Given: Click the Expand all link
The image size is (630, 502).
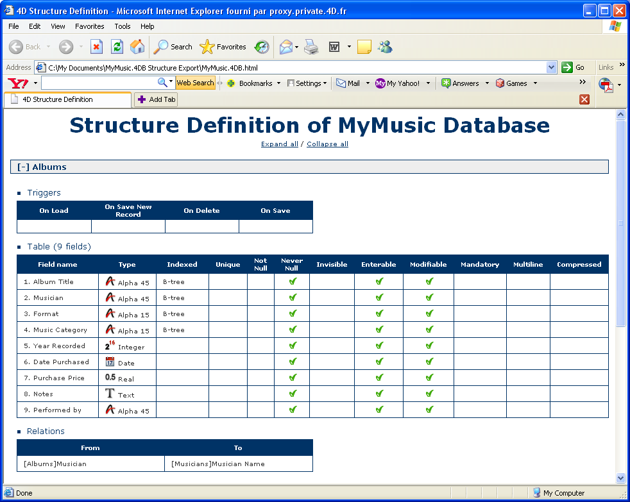Looking at the screenshot, I should click(x=279, y=144).
